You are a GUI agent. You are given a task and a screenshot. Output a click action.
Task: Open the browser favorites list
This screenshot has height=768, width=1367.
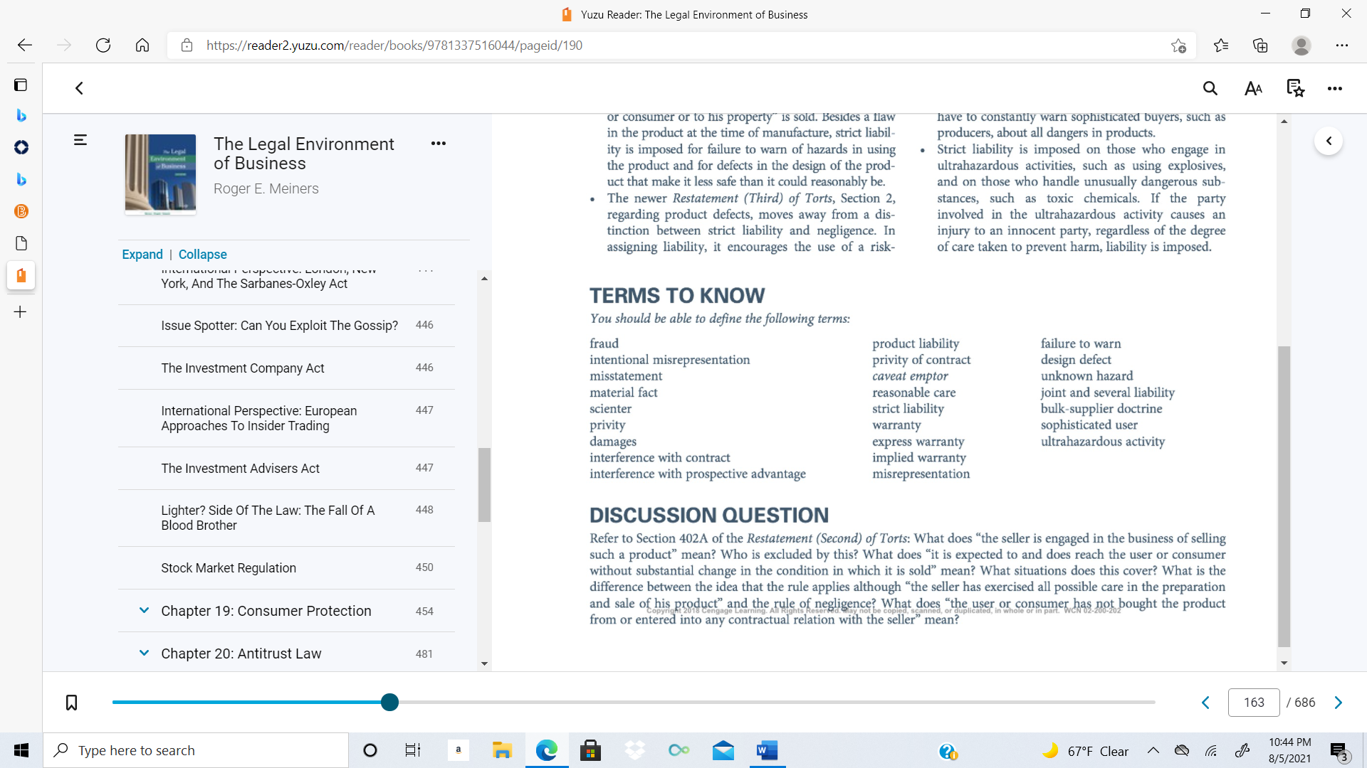pos(1221,46)
